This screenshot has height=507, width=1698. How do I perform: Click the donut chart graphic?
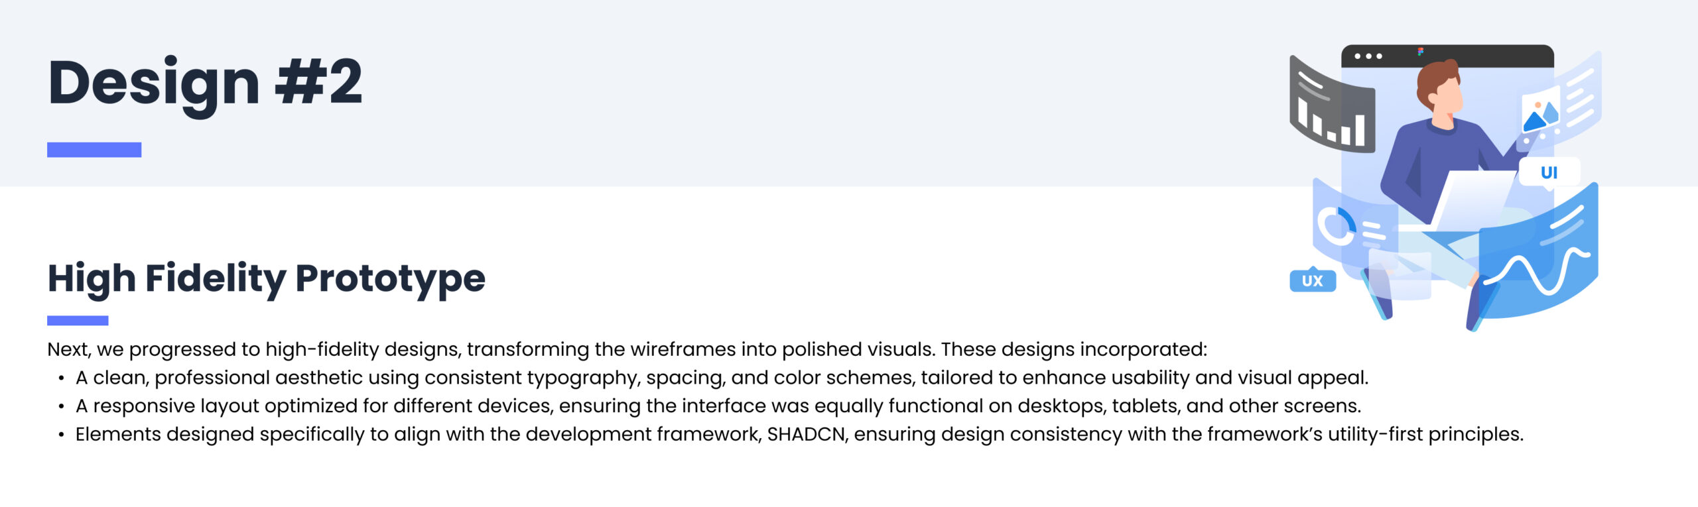(x=1336, y=226)
